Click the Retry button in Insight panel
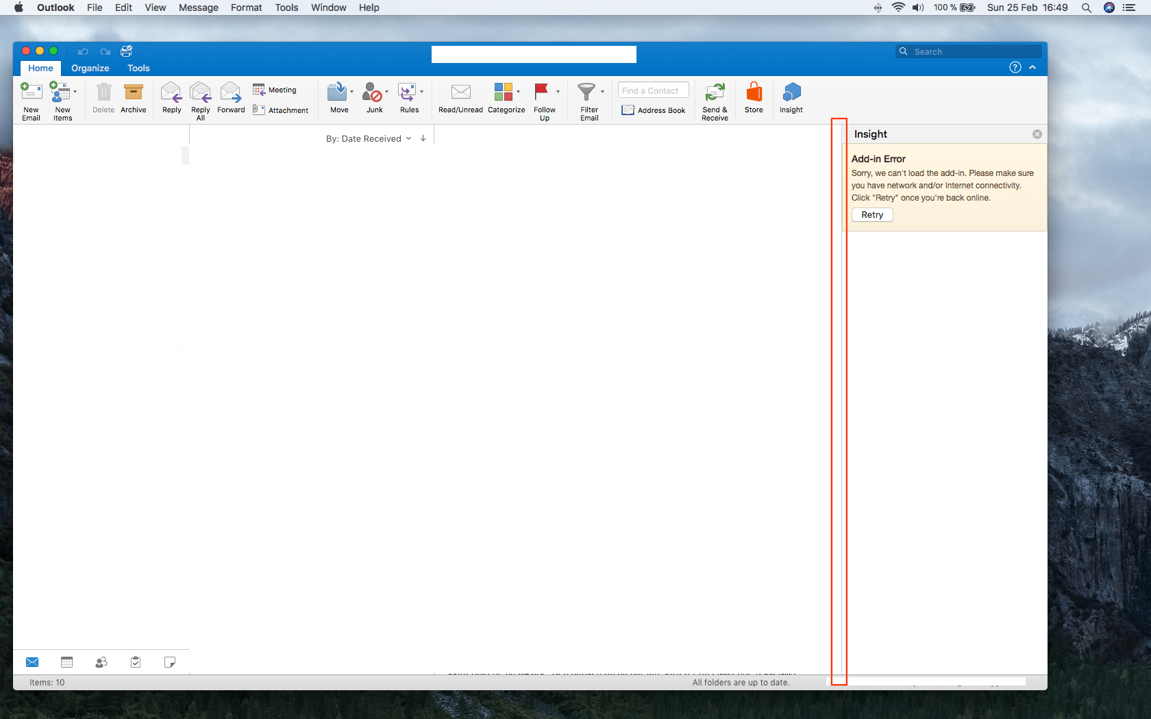The image size is (1151, 719). (x=871, y=214)
